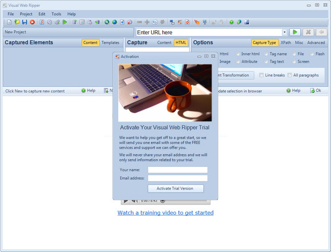Switch to the Advanced options tab

[x=316, y=43]
